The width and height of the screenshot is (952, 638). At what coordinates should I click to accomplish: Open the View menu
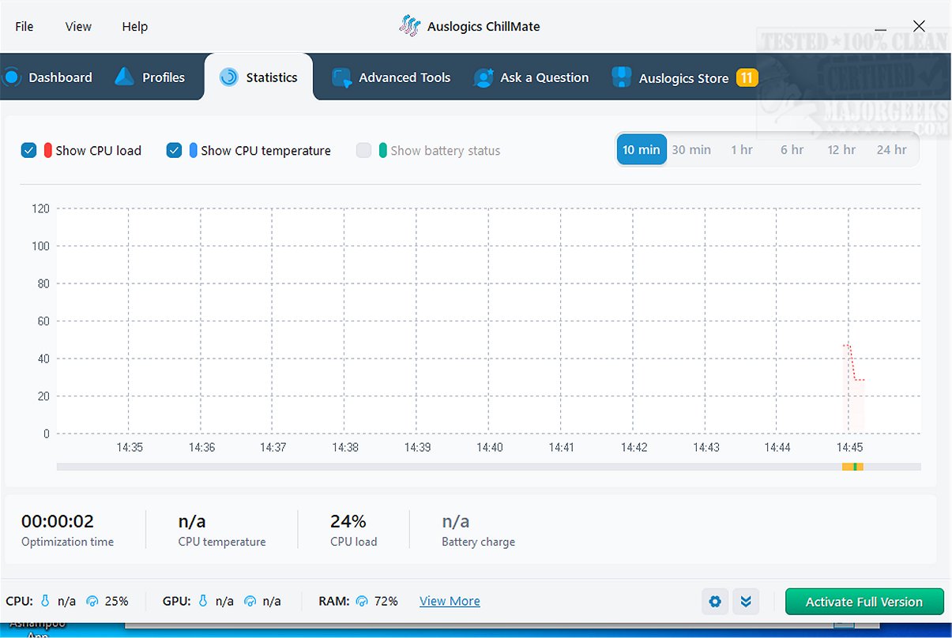click(78, 27)
